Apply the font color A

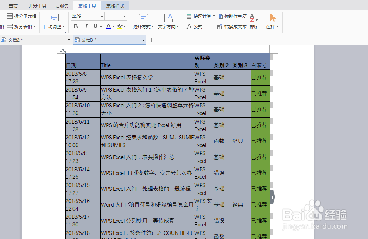coord(109,26)
